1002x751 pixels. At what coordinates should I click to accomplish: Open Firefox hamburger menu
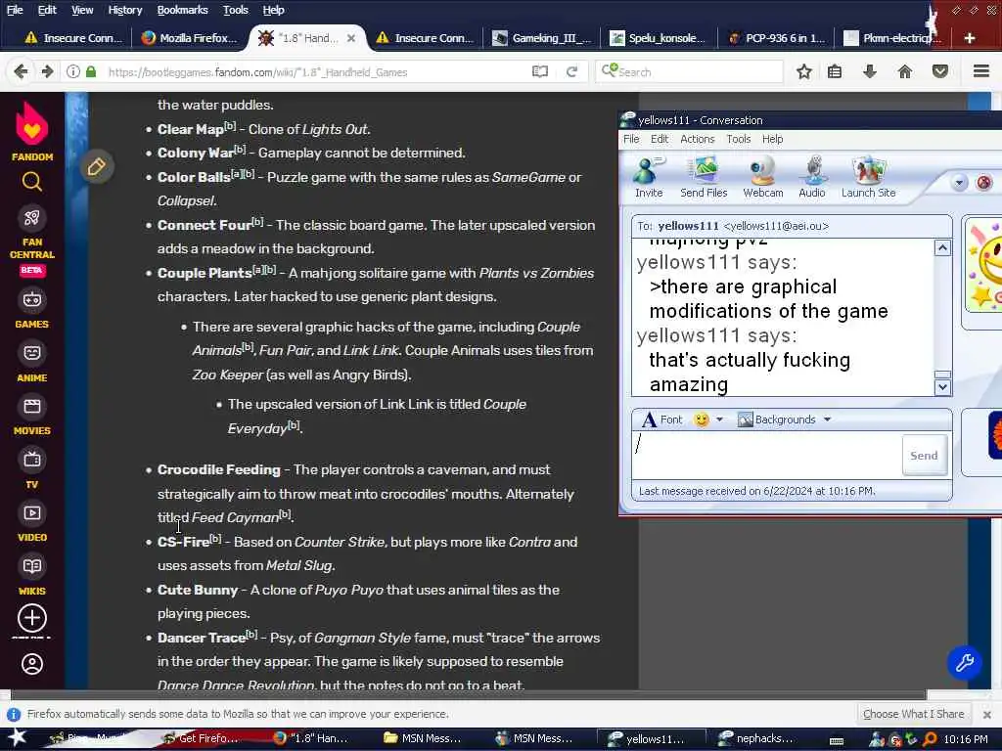click(x=980, y=71)
